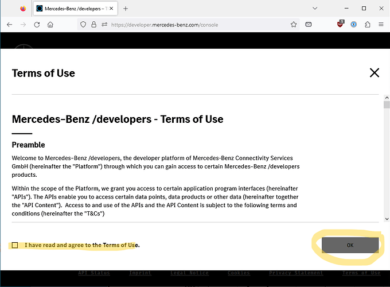This screenshot has height=287, width=390.
Task: Select the Mercedes-Benz /developers tab
Action: tap(75, 9)
